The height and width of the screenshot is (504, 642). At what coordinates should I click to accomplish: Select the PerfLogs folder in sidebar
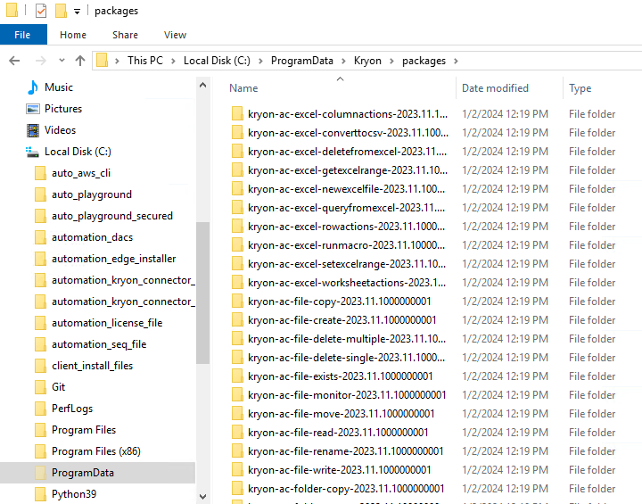coord(72,409)
